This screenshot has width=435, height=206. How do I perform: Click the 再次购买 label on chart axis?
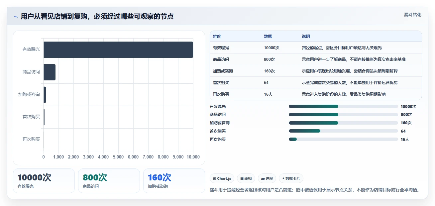click(31, 139)
